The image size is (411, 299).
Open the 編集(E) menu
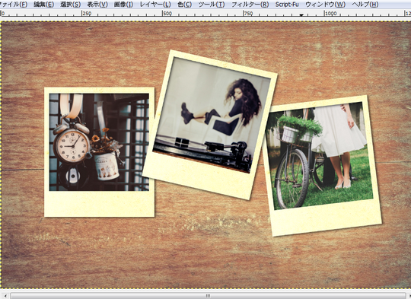(44, 5)
